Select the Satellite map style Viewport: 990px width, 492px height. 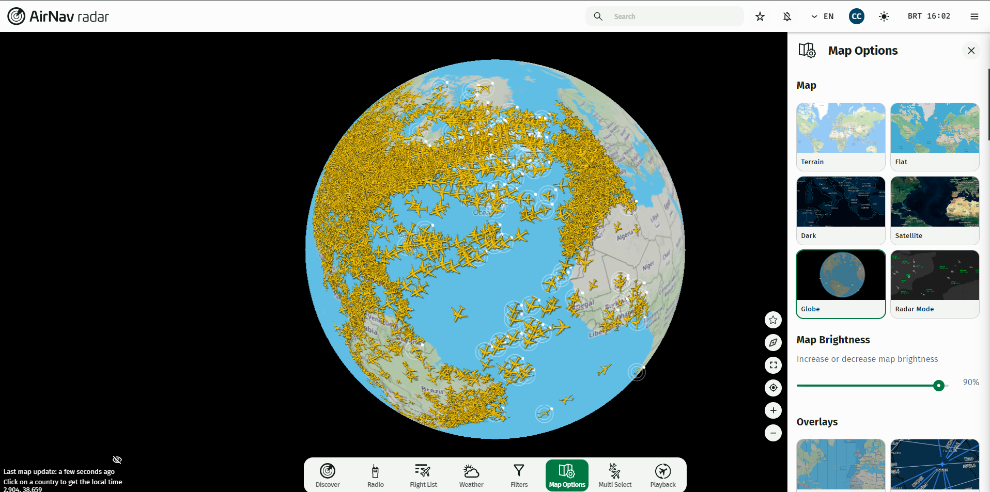tap(935, 210)
